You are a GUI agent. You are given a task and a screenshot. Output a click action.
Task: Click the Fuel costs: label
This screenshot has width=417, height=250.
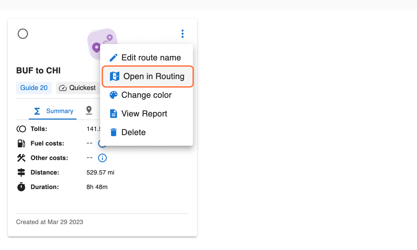[47, 143]
